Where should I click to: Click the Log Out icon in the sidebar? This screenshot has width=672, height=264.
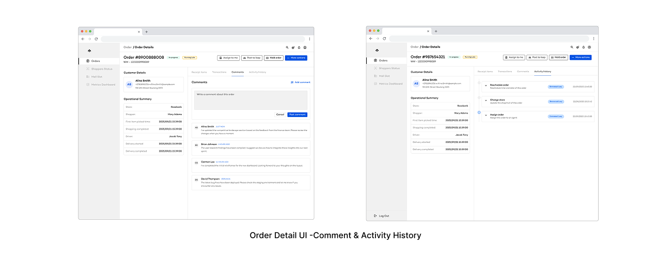click(375, 216)
